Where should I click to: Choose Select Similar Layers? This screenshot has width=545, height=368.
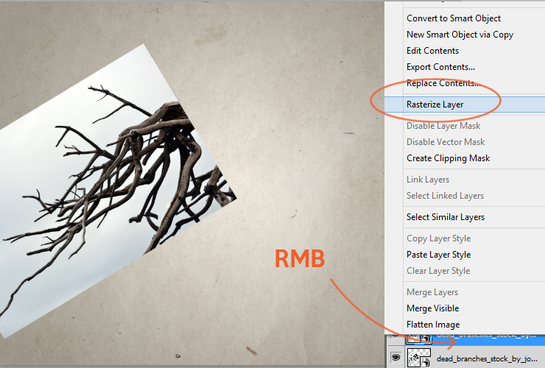(x=446, y=217)
